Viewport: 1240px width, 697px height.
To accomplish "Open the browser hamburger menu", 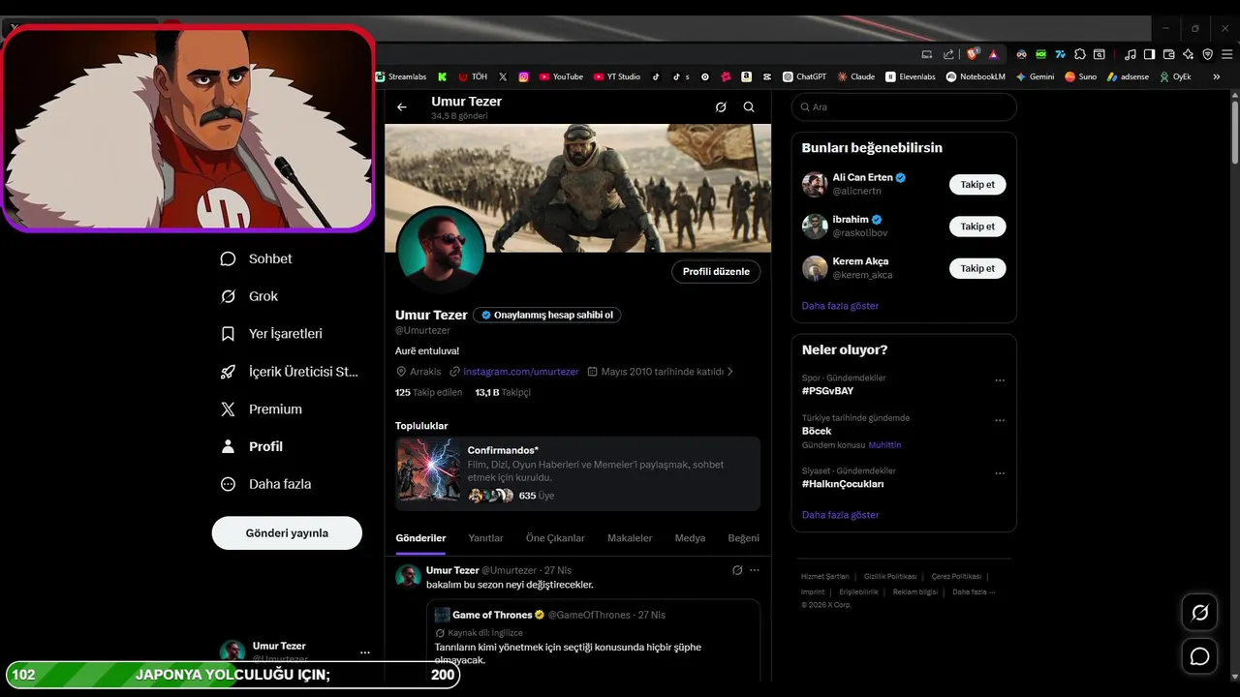I will (x=1226, y=54).
